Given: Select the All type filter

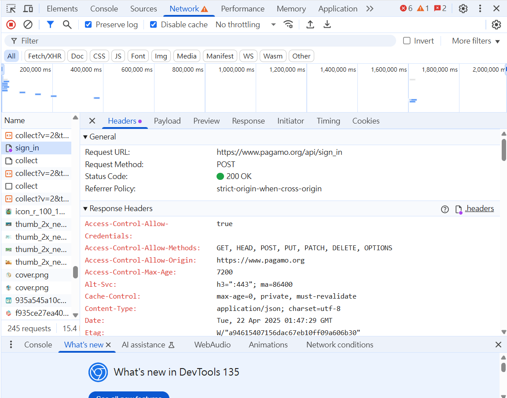Looking at the screenshot, I should 11,56.
